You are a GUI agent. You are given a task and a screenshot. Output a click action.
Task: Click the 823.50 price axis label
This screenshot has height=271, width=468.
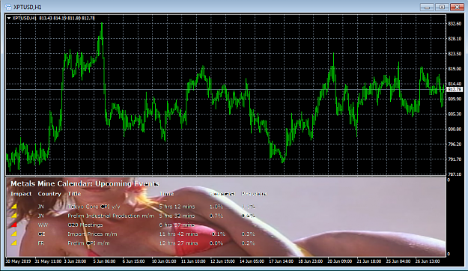click(455, 54)
